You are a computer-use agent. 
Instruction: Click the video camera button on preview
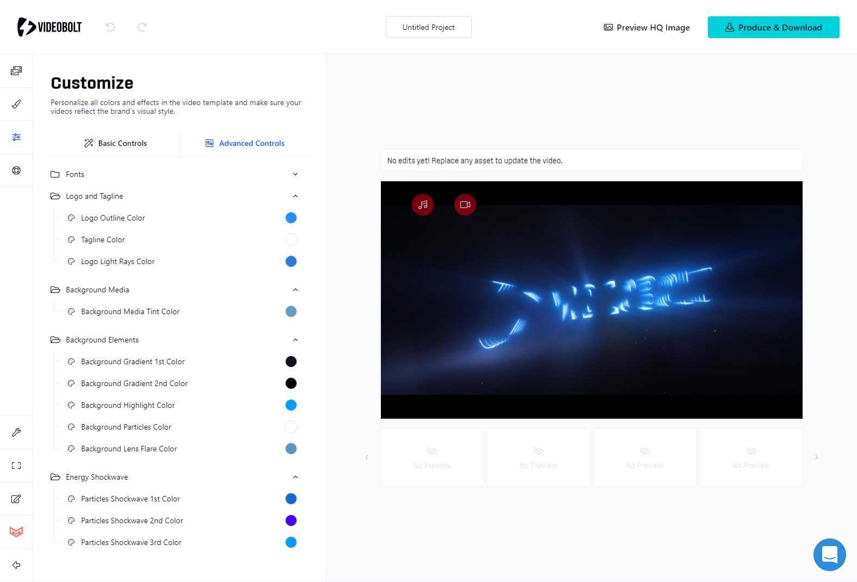(465, 205)
